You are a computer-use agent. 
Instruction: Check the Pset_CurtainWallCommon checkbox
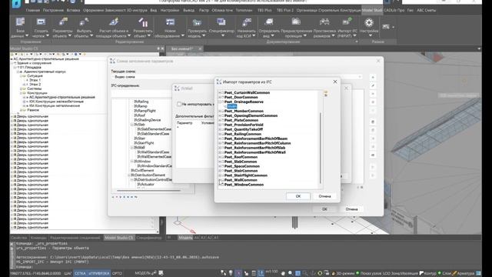222,92
